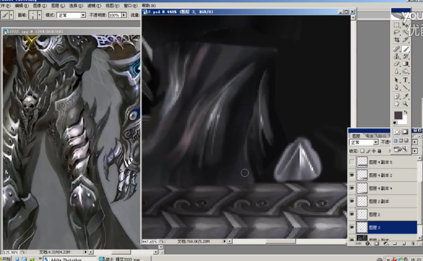Screen dimensions: 423x261
Task: Open the 编辑(E) menu
Action: (22, 5)
